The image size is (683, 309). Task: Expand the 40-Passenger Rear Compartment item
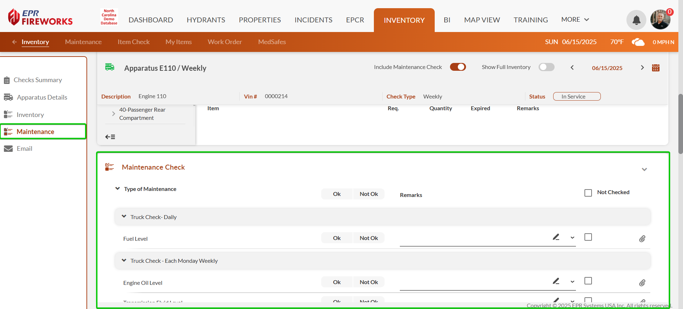(113, 114)
